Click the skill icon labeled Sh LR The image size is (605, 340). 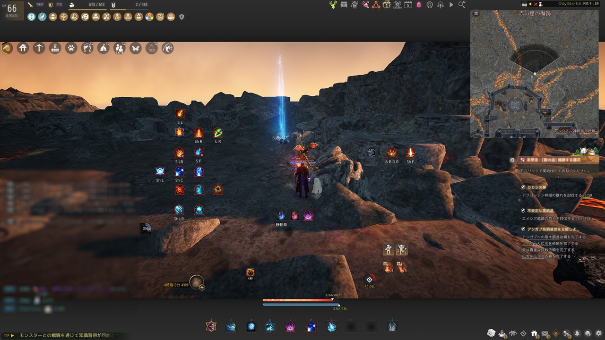click(179, 210)
